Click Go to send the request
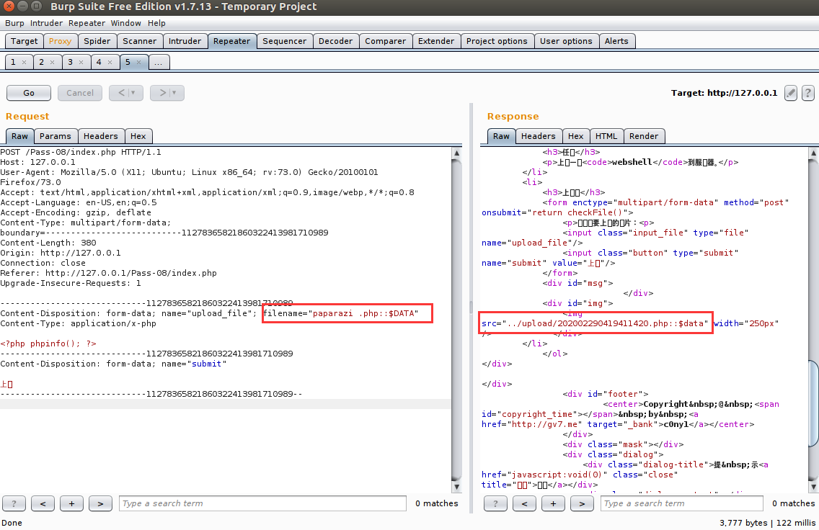This screenshot has height=530, width=819. coord(29,93)
